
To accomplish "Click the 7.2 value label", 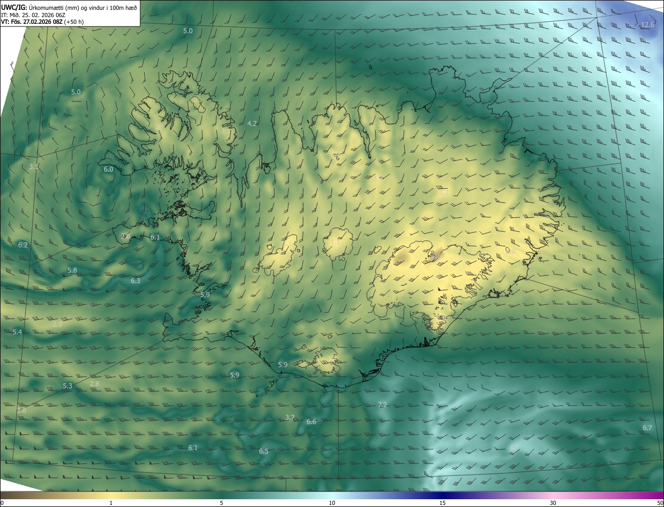I will pos(382,404).
